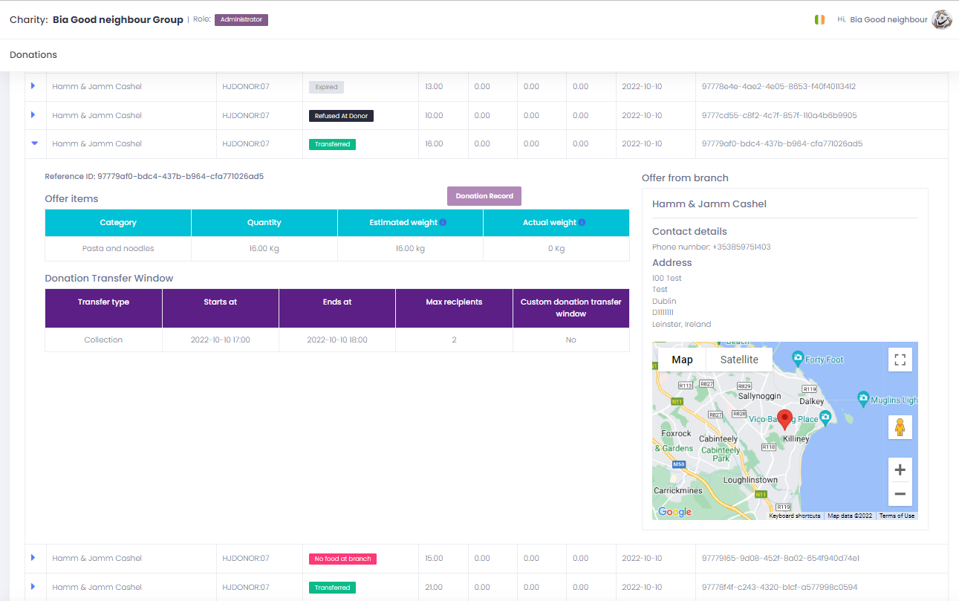Screen dimensions: 959x601
Task: Expand the Refused At Donor row
Action: 33,115
